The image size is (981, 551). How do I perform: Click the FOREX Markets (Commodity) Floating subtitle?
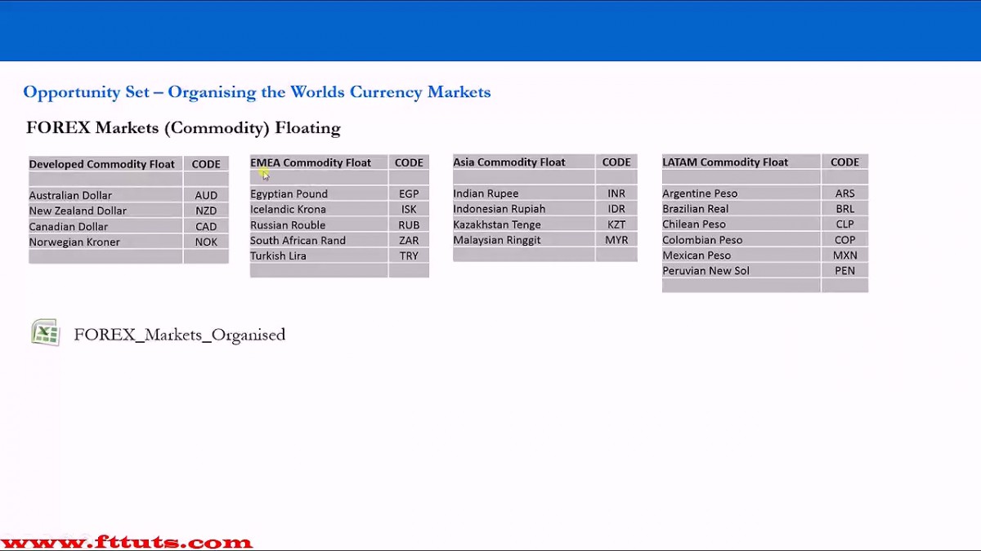coord(183,128)
